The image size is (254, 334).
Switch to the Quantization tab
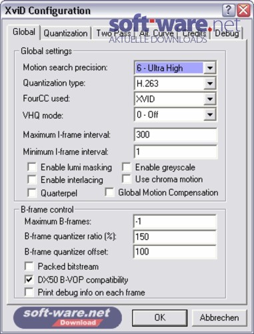[65, 33]
